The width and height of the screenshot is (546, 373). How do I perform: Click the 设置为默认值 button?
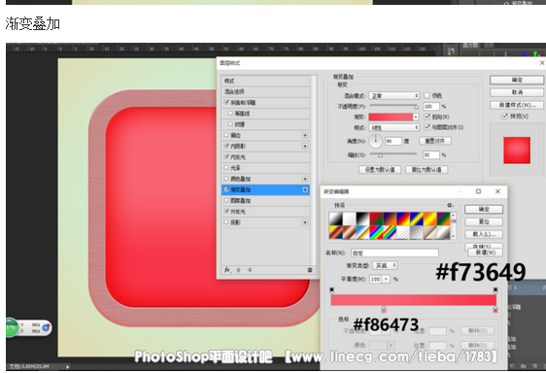pyautogui.click(x=380, y=170)
